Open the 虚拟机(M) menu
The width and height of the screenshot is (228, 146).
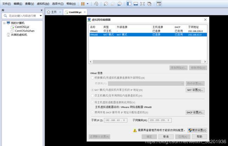43,4
